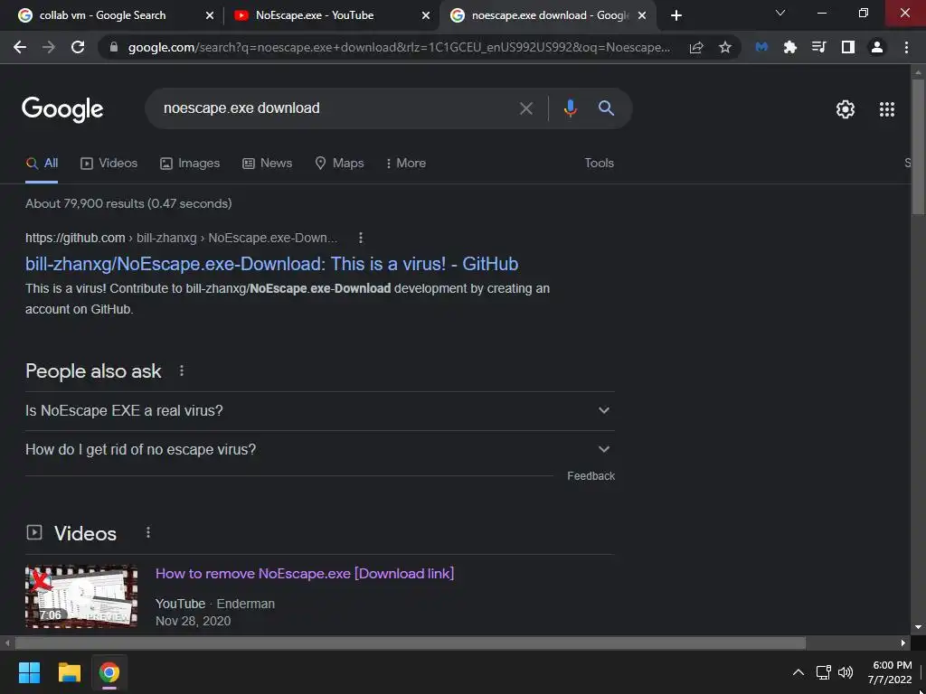Clear the search box text

pyautogui.click(x=525, y=108)
